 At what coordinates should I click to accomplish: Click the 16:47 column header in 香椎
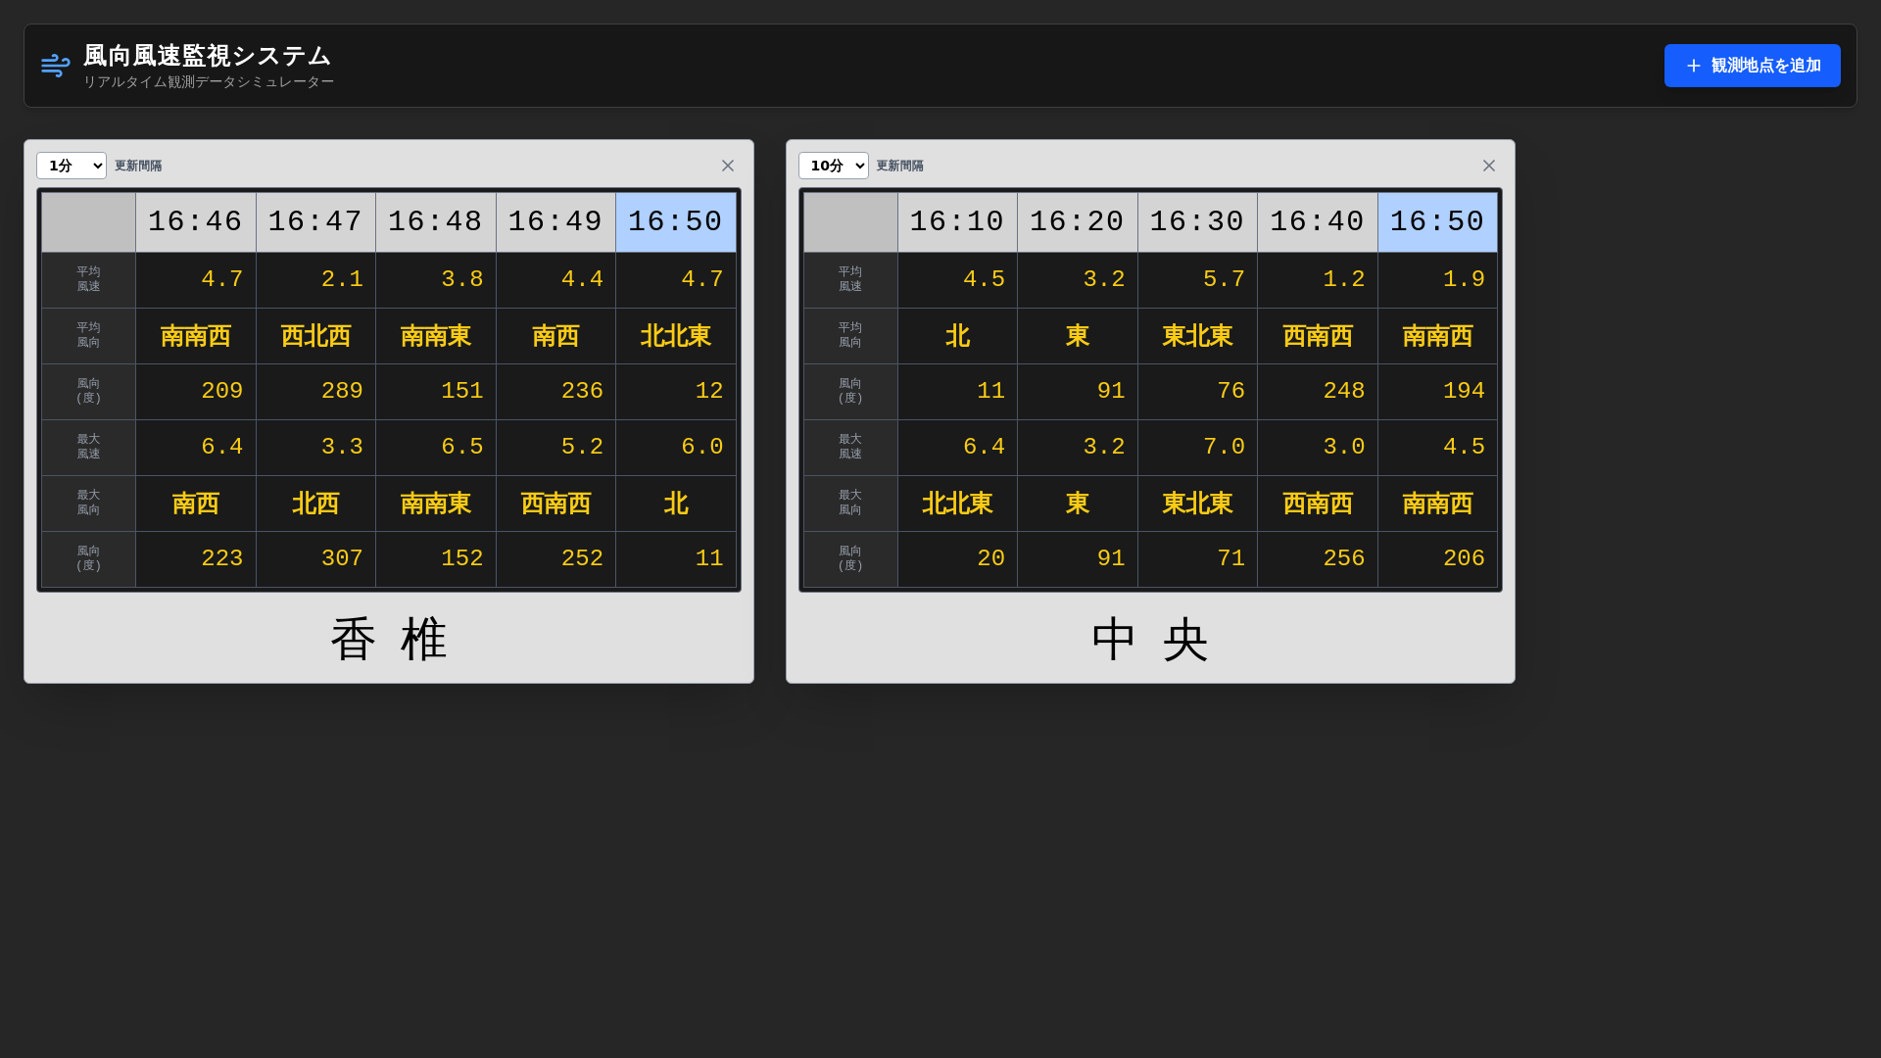click(x=315, y=222)
